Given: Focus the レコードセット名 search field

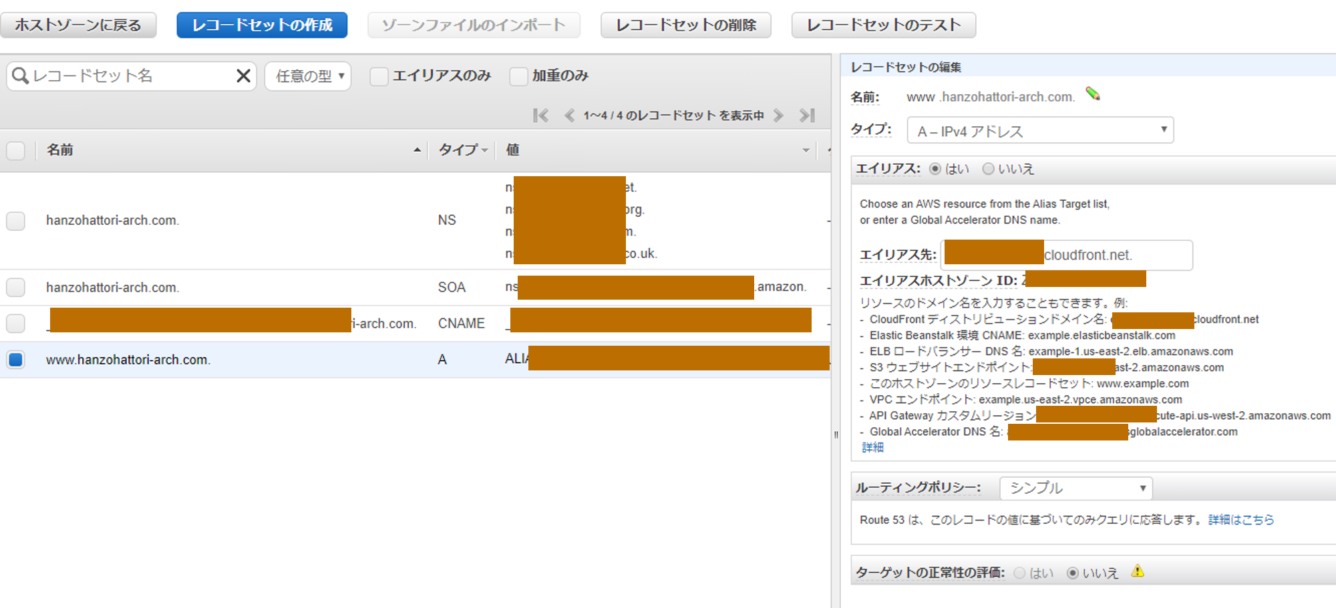Looking at the screenshot, I should [x=132, y=76].
